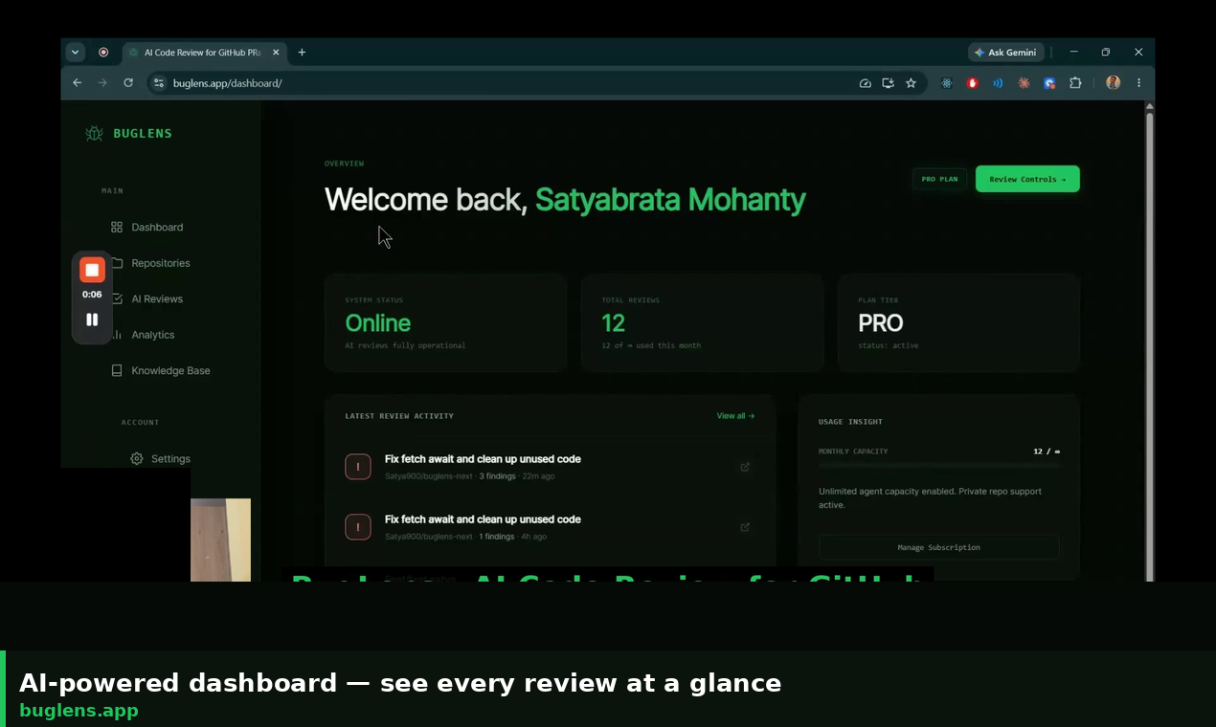
Task: Click the recording indicator icon in tab strip
Action: [103, 53]
